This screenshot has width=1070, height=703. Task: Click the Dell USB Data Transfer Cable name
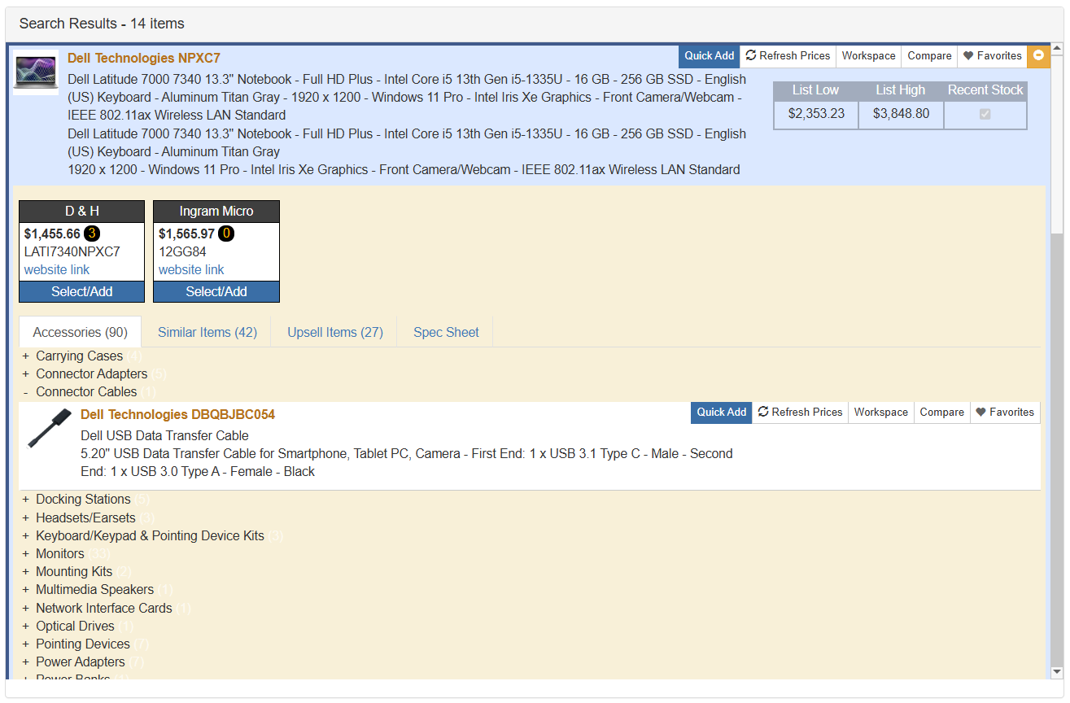pyautogui.click(x=164, y=436)
